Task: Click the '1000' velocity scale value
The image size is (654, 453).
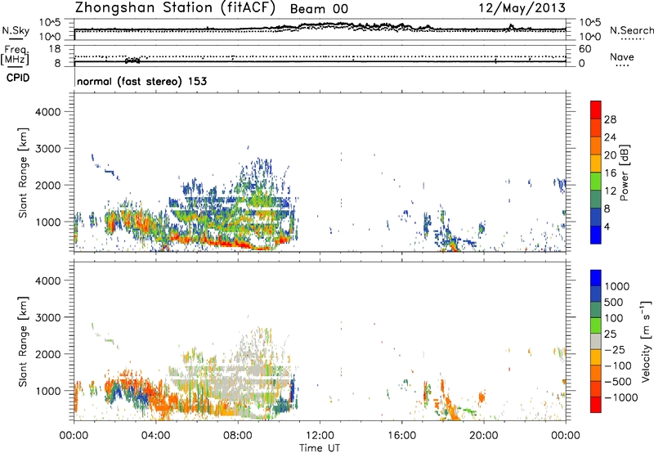Action: tap(616, 286)
